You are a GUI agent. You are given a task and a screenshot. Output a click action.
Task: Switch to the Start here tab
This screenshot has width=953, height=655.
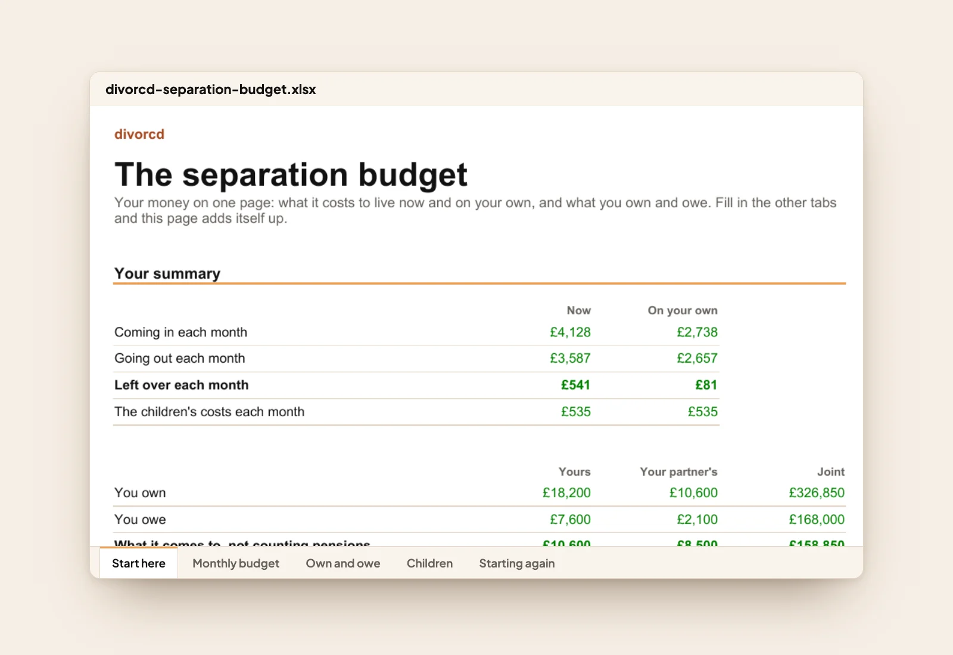[x=139, y=563]
